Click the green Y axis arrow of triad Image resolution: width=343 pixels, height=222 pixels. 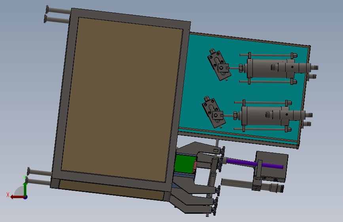pos(25,189)
